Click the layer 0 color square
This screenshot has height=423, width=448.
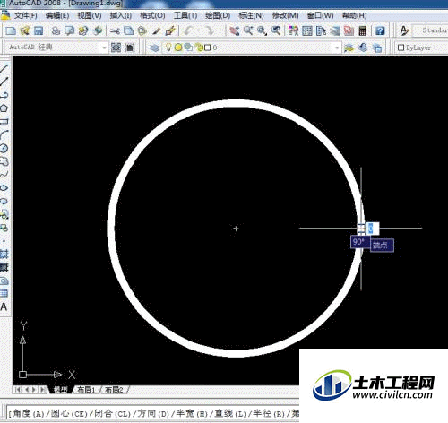(207, 47)
